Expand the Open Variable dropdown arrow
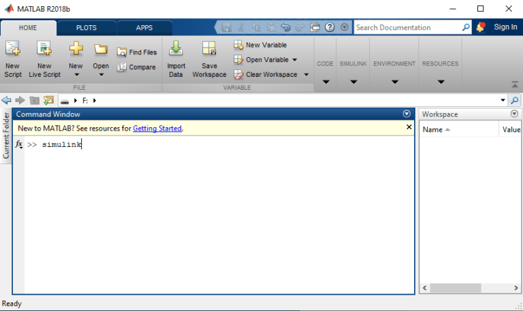This screenshot has height=311, width=523. (294, 60)
